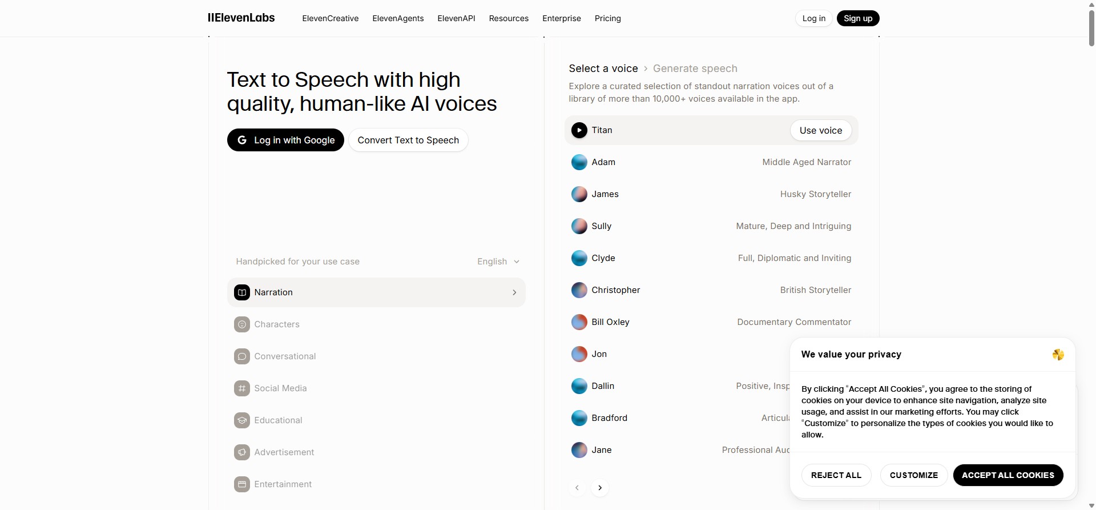Select the Bill Oxley voice name
Viewport: 1096px width, 510px height.
point(611,322)
